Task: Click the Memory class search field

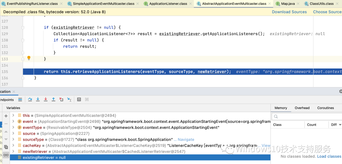Action: pos(307,117)
